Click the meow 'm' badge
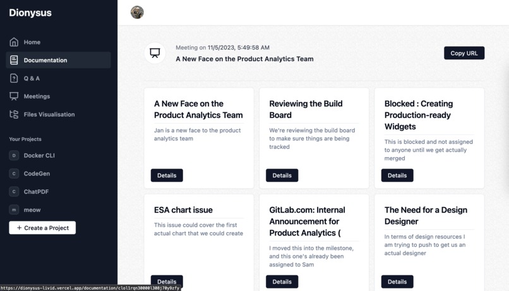509x291 pixels. click(x=14, y=210)
